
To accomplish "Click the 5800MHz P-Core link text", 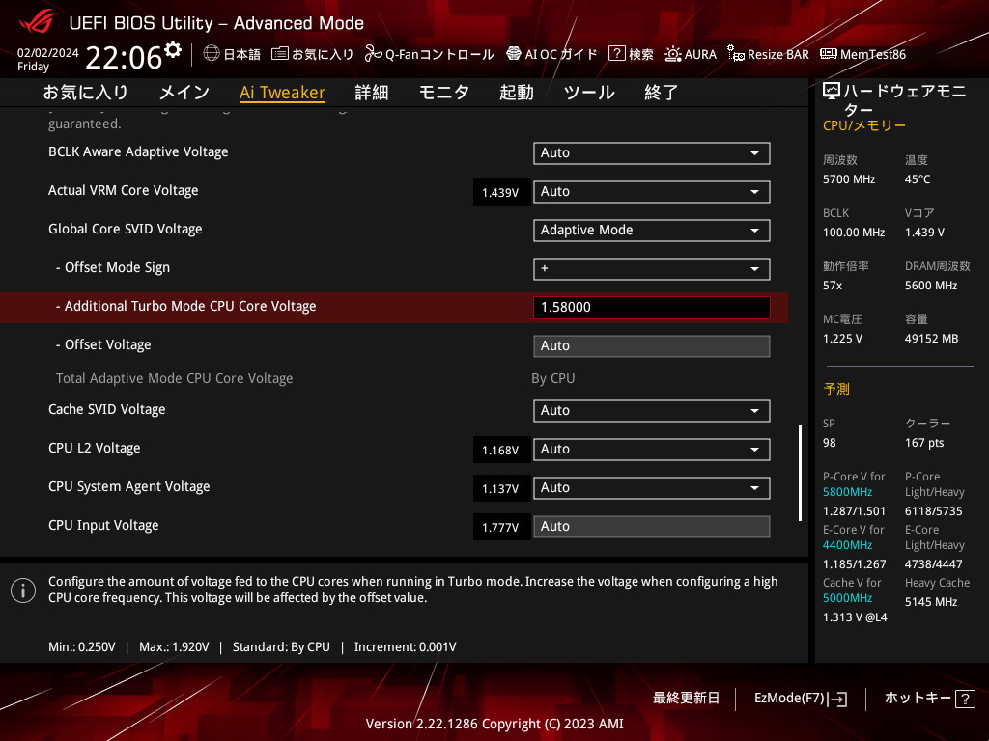I will (847, 492).
